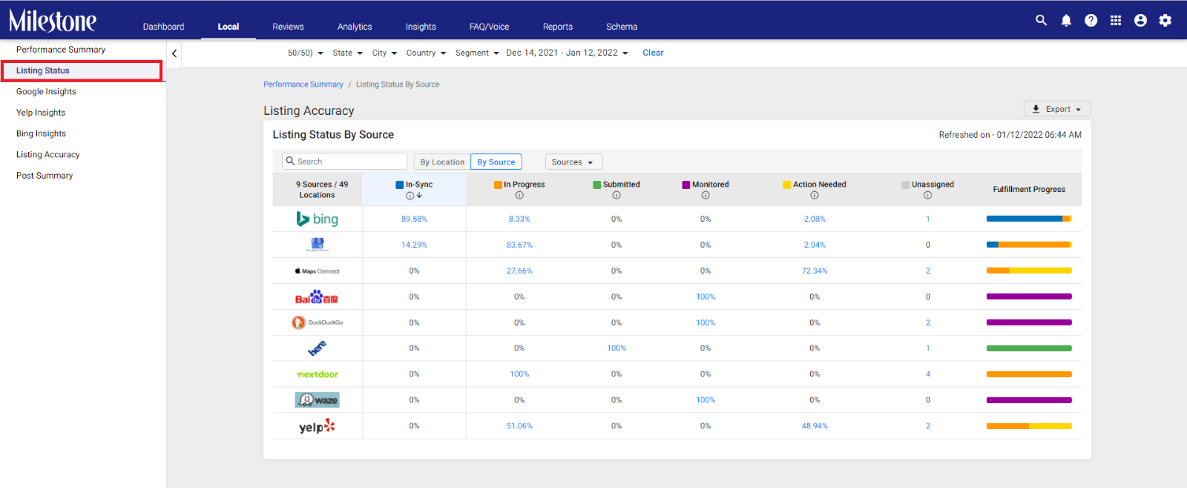Open the help question mark icon
Screen dimensions: 1187x504
1091,21
